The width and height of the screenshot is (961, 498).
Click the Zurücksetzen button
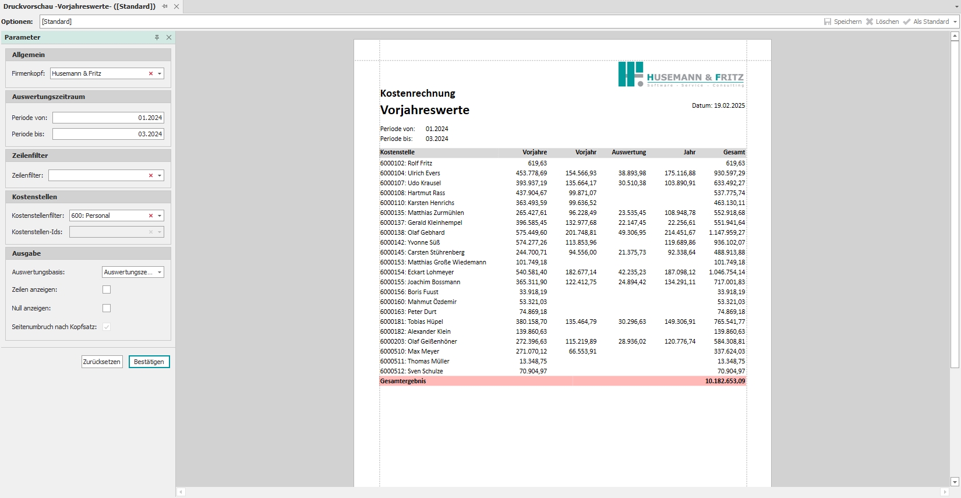pos(102,362)
